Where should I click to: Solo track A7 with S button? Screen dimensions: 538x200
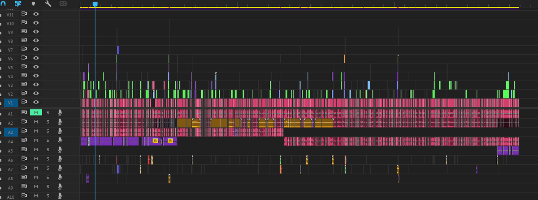coord(48,169)
